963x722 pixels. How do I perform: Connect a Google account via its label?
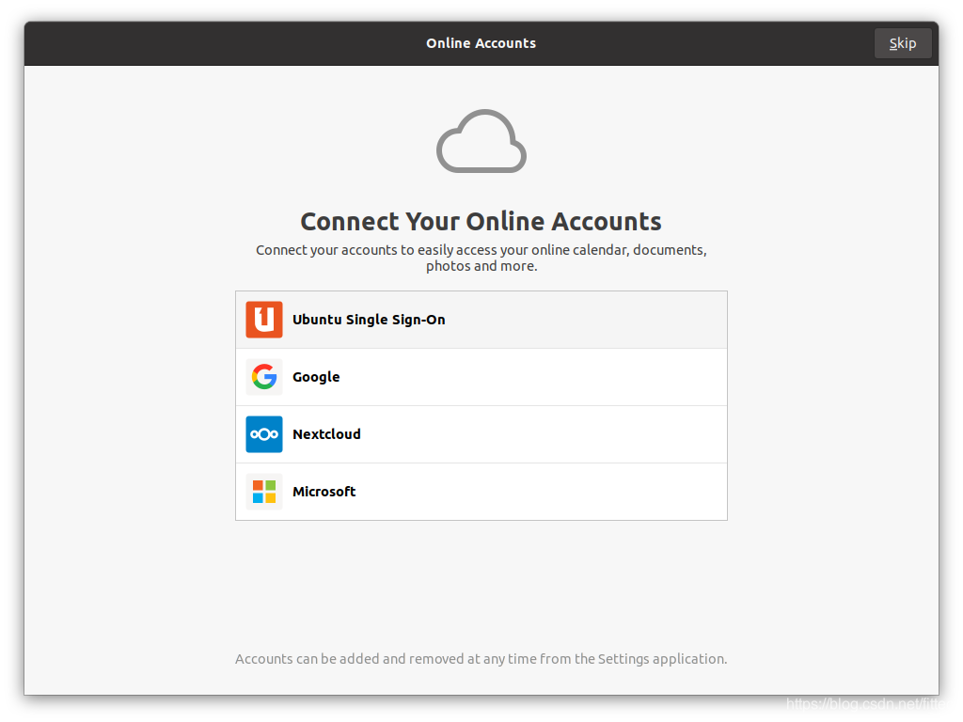coord(316,377)
